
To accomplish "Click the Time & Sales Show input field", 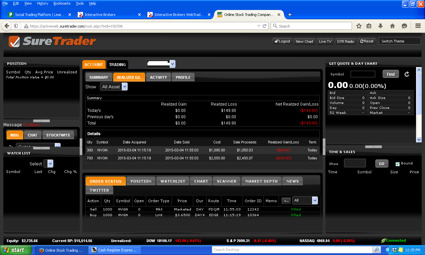I will tap(355, 163).
